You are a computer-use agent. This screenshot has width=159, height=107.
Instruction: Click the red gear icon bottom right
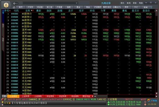pos(145,104)
